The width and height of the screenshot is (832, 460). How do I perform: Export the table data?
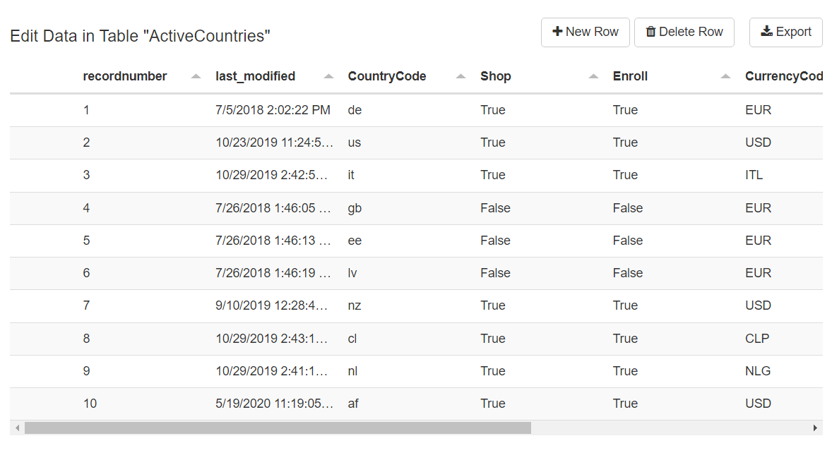point(785,32)
